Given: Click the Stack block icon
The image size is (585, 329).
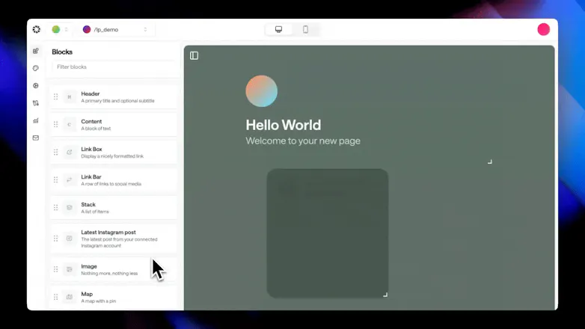Looking at the screenshot, I should coord(70,208).
